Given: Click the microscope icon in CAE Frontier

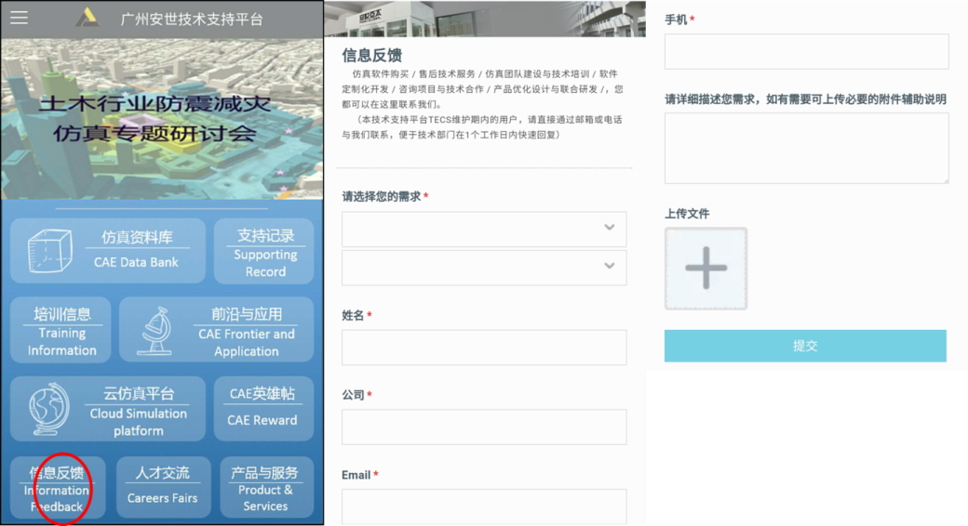Looking at the screenshot, I should tap(155, 330).
